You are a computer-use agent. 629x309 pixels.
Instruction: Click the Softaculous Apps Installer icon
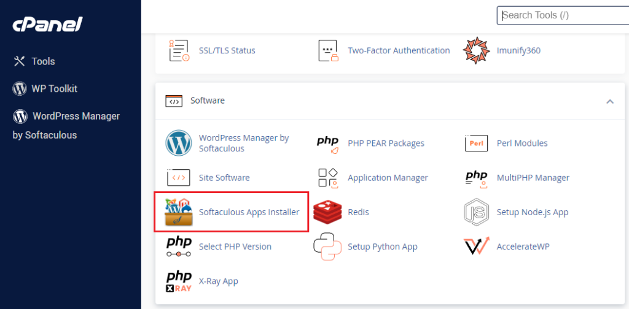pos(179,212)
